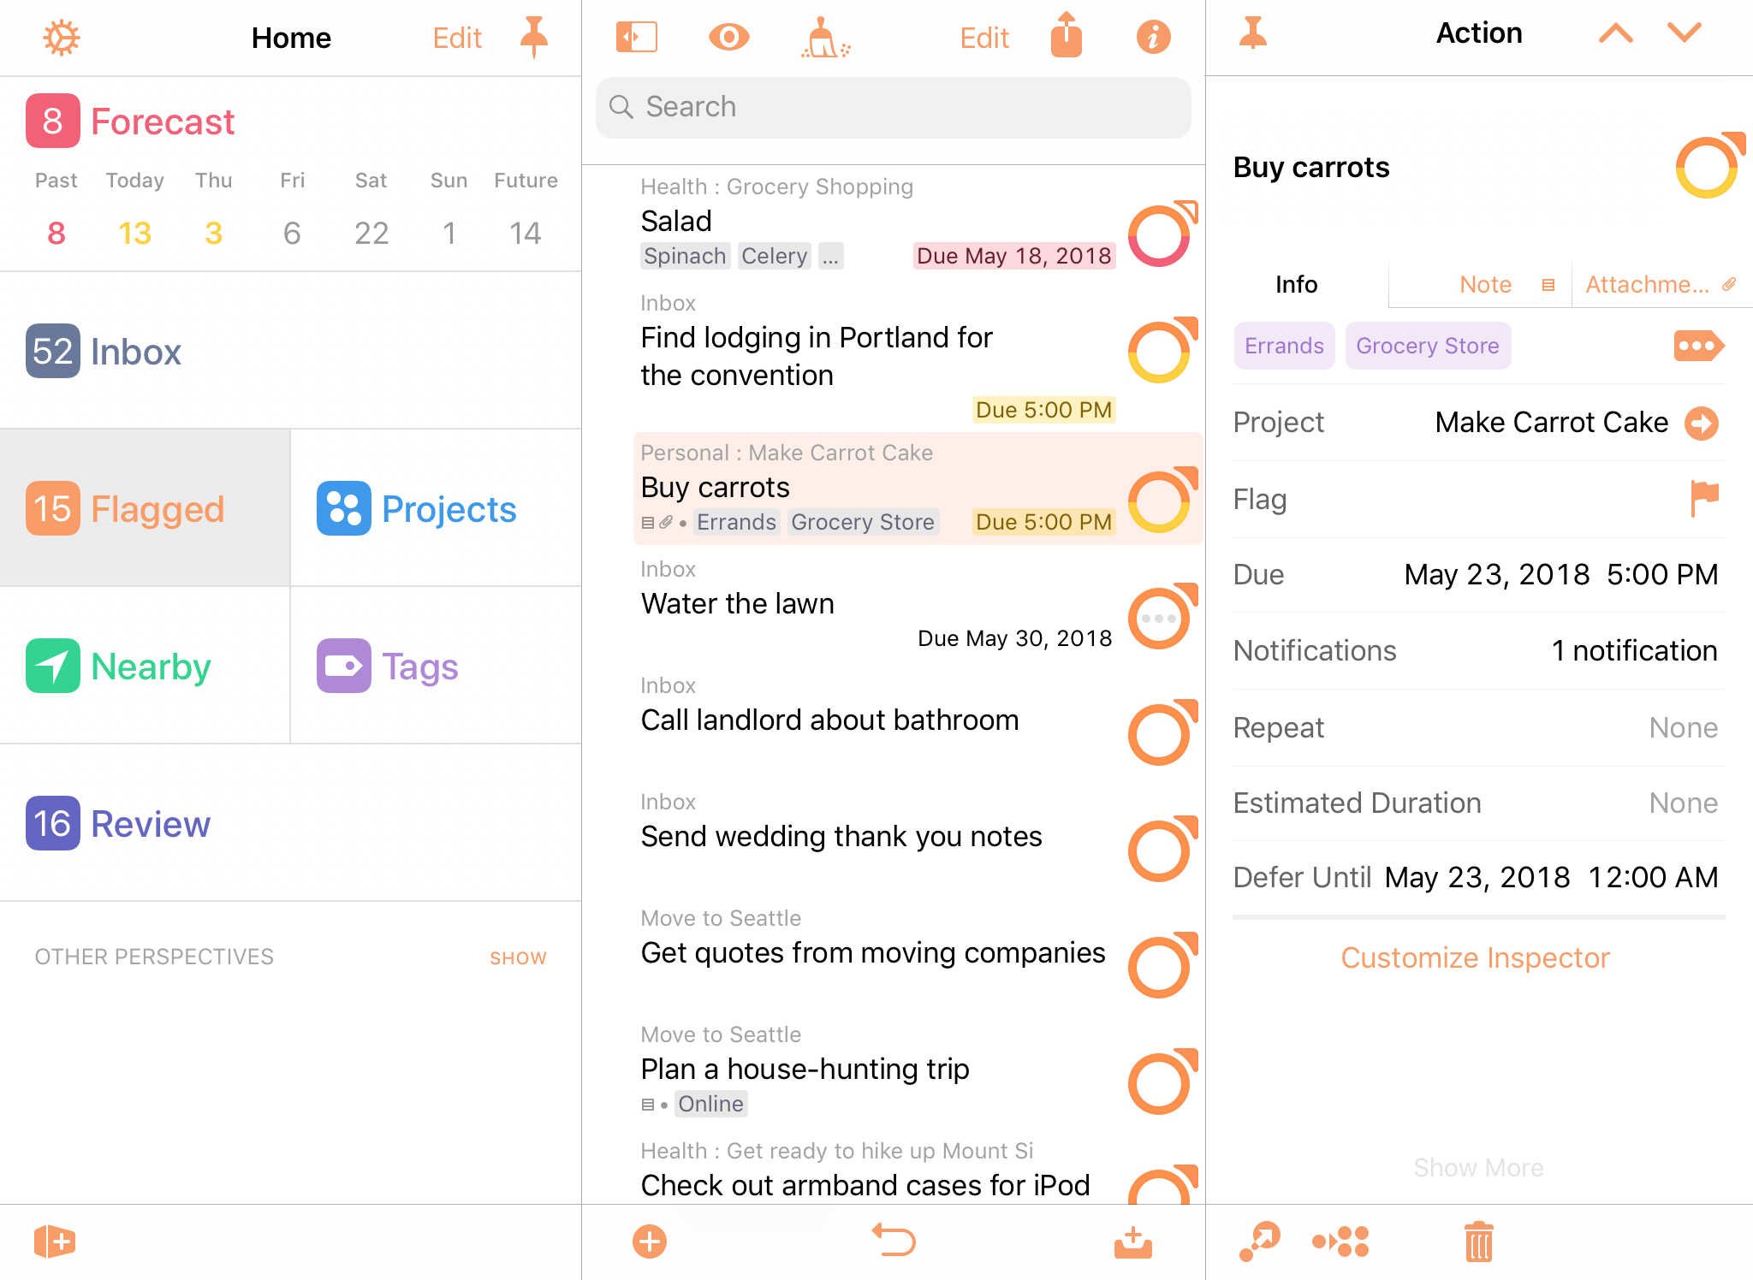
Task: Click the eye/review icon in middle toolbar
Action: pos(728,37)
